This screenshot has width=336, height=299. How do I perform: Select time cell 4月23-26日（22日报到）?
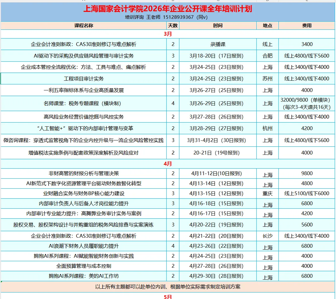coord(218,246)
